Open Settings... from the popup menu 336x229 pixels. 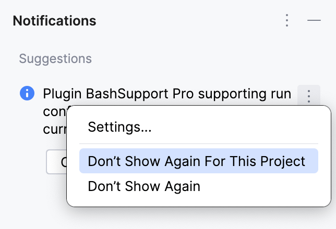(x=119, y=127)
